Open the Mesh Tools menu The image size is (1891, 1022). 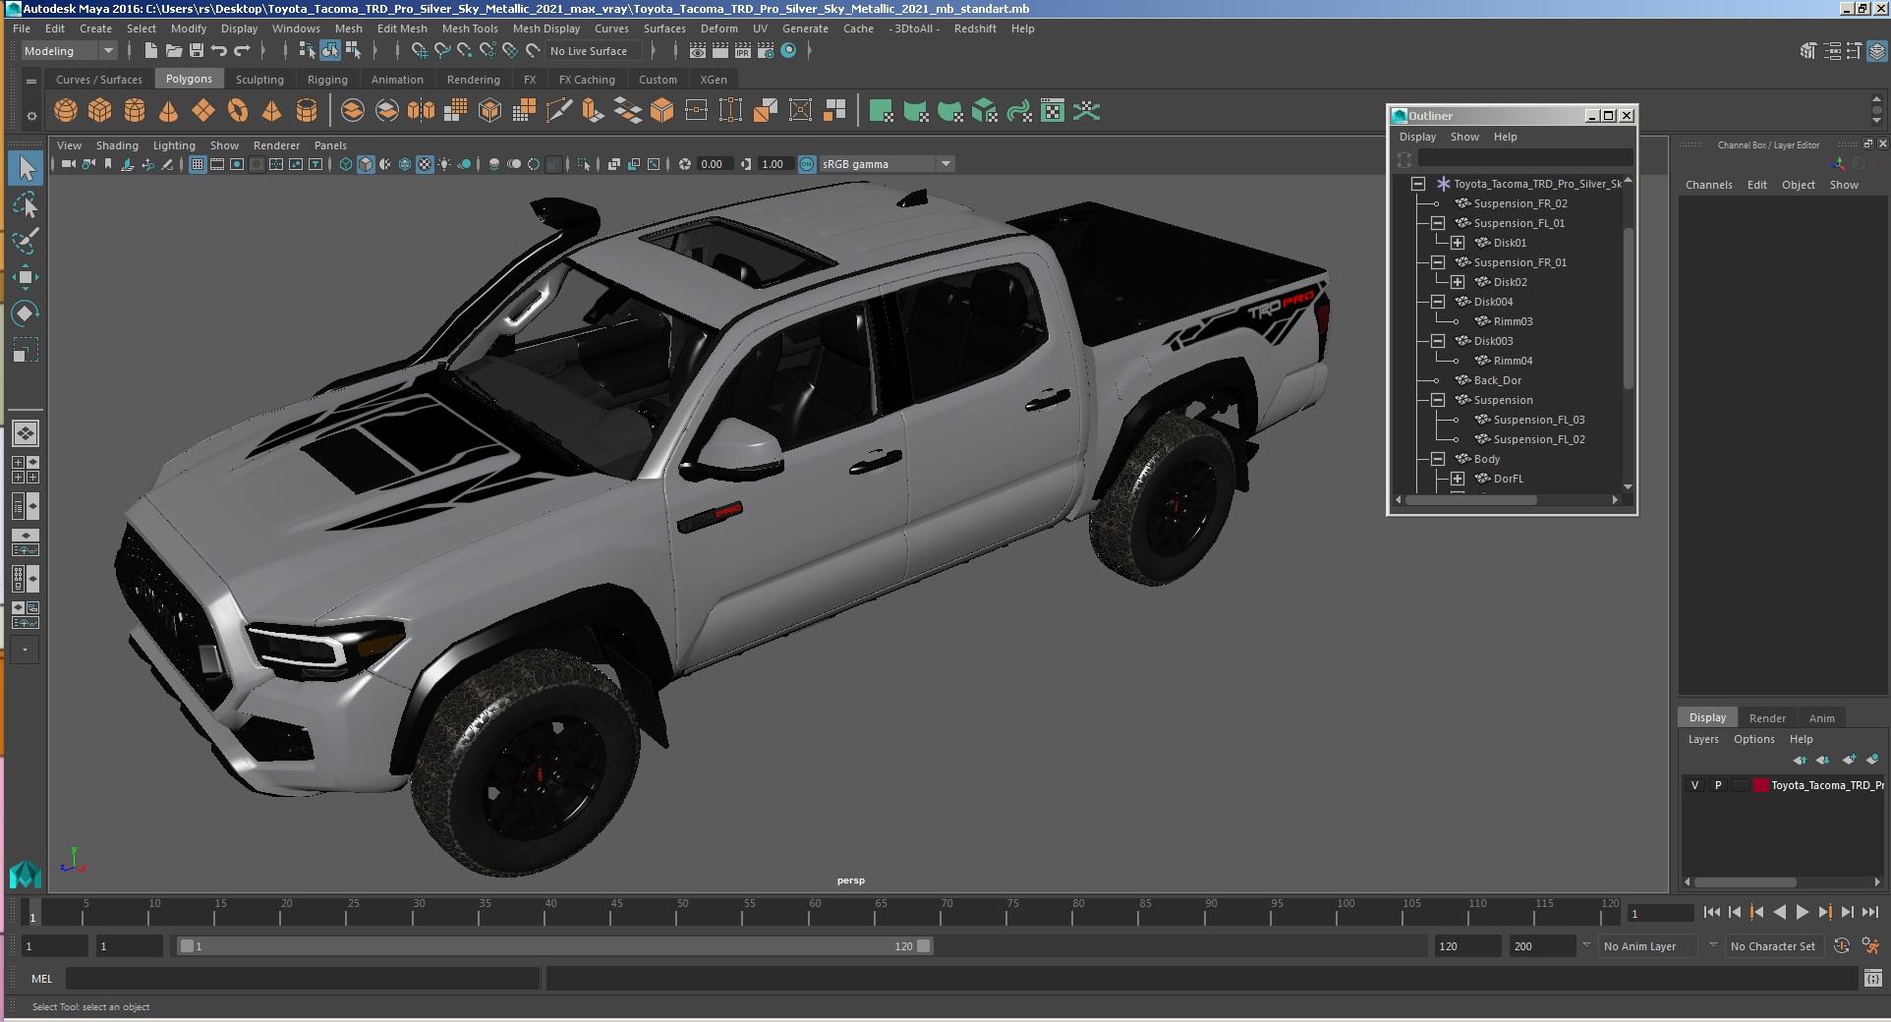click(x=470, y=28)
